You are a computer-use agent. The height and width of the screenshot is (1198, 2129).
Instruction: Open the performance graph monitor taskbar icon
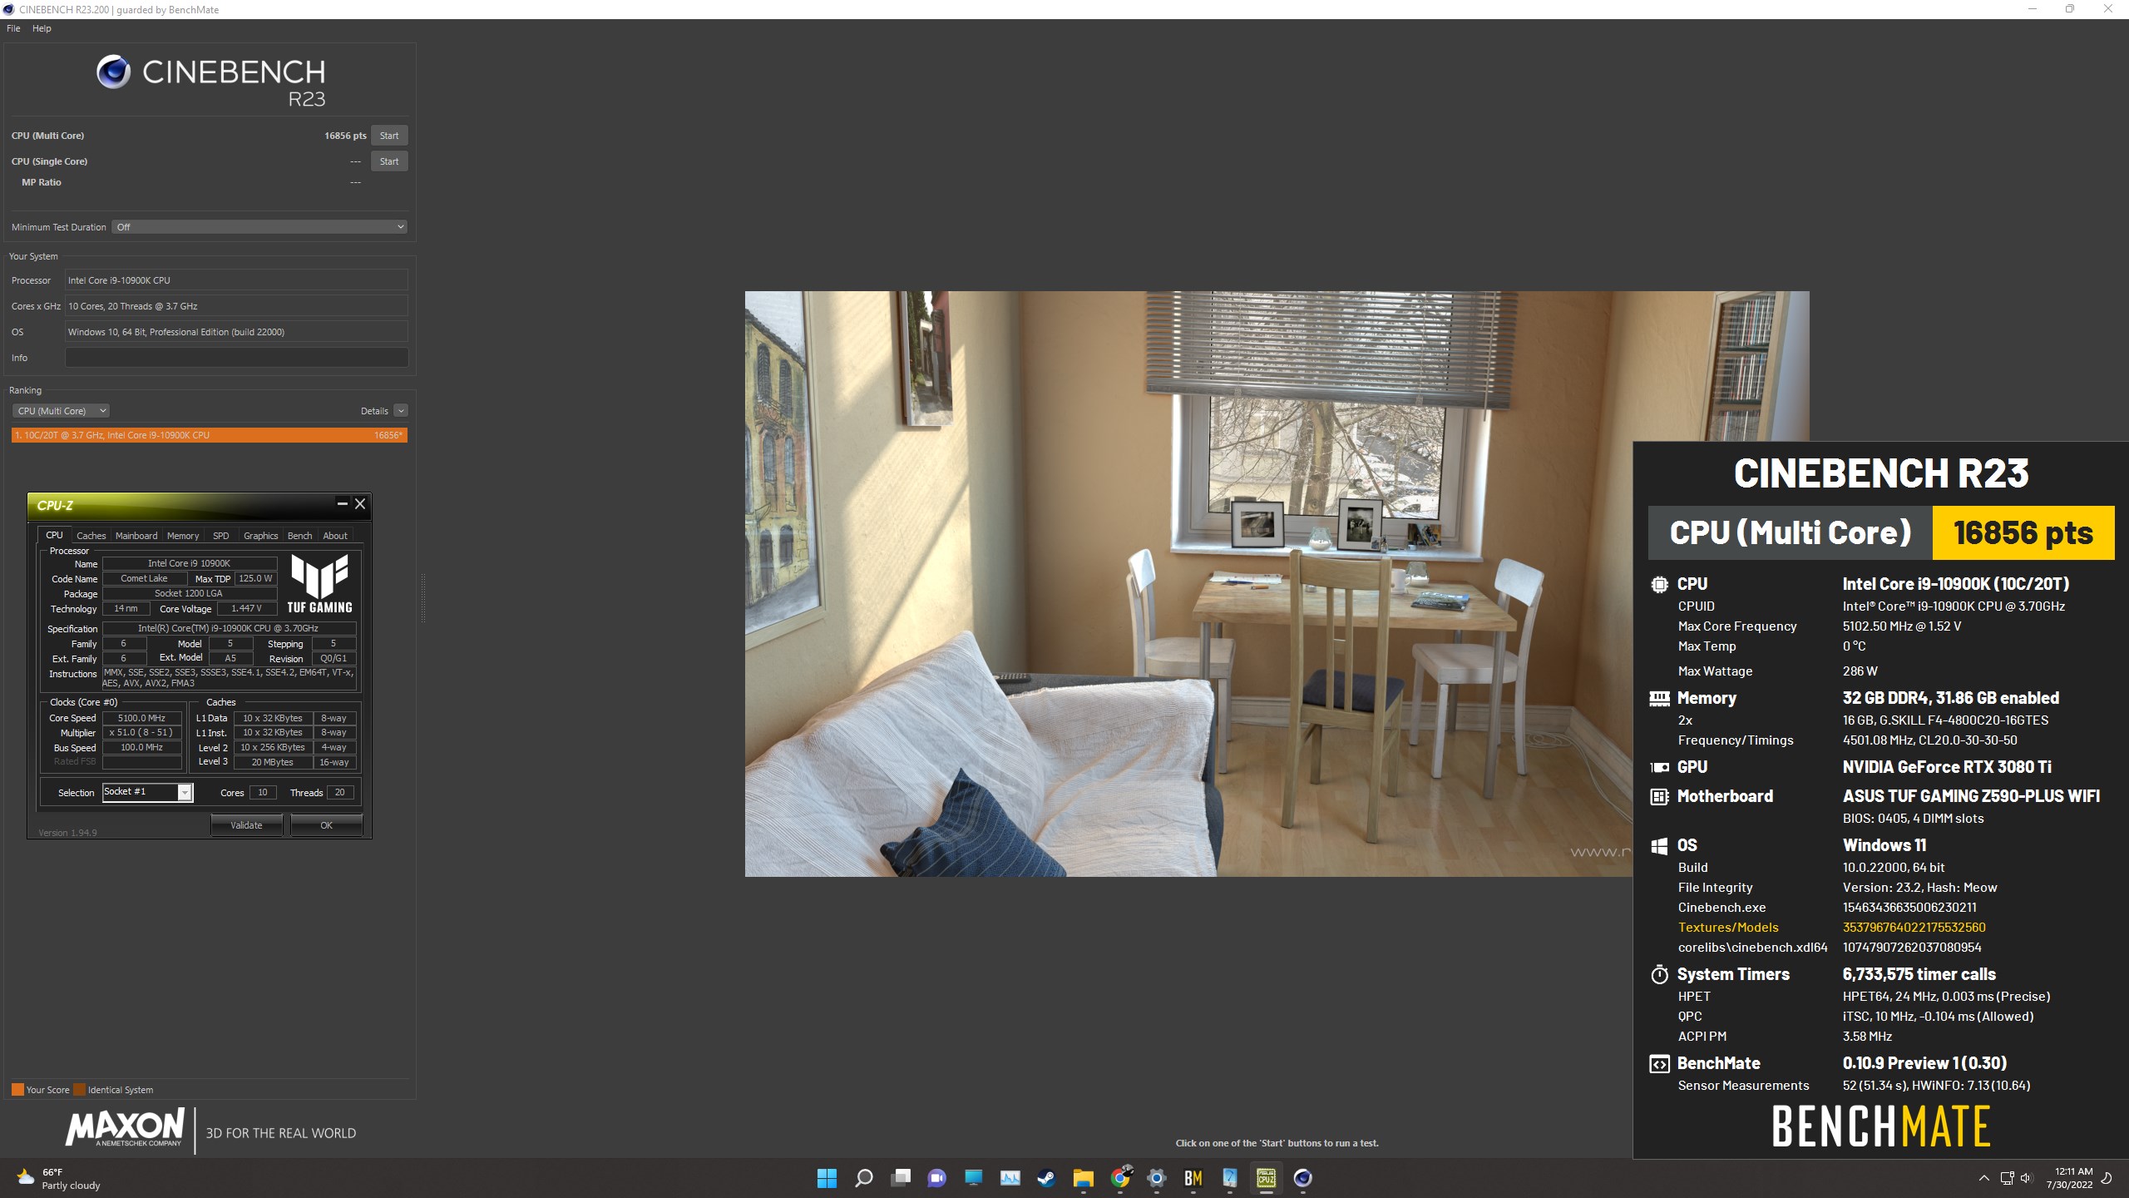[1010, 1178]
